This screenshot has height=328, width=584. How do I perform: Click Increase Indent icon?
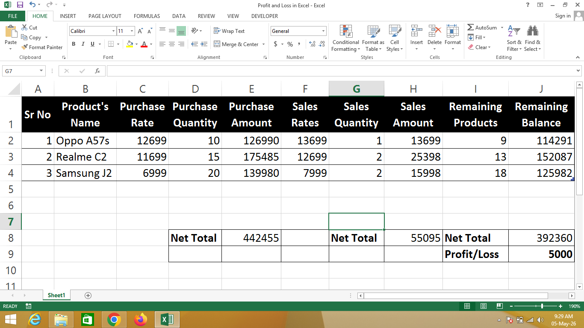click(x=204, y=44)
